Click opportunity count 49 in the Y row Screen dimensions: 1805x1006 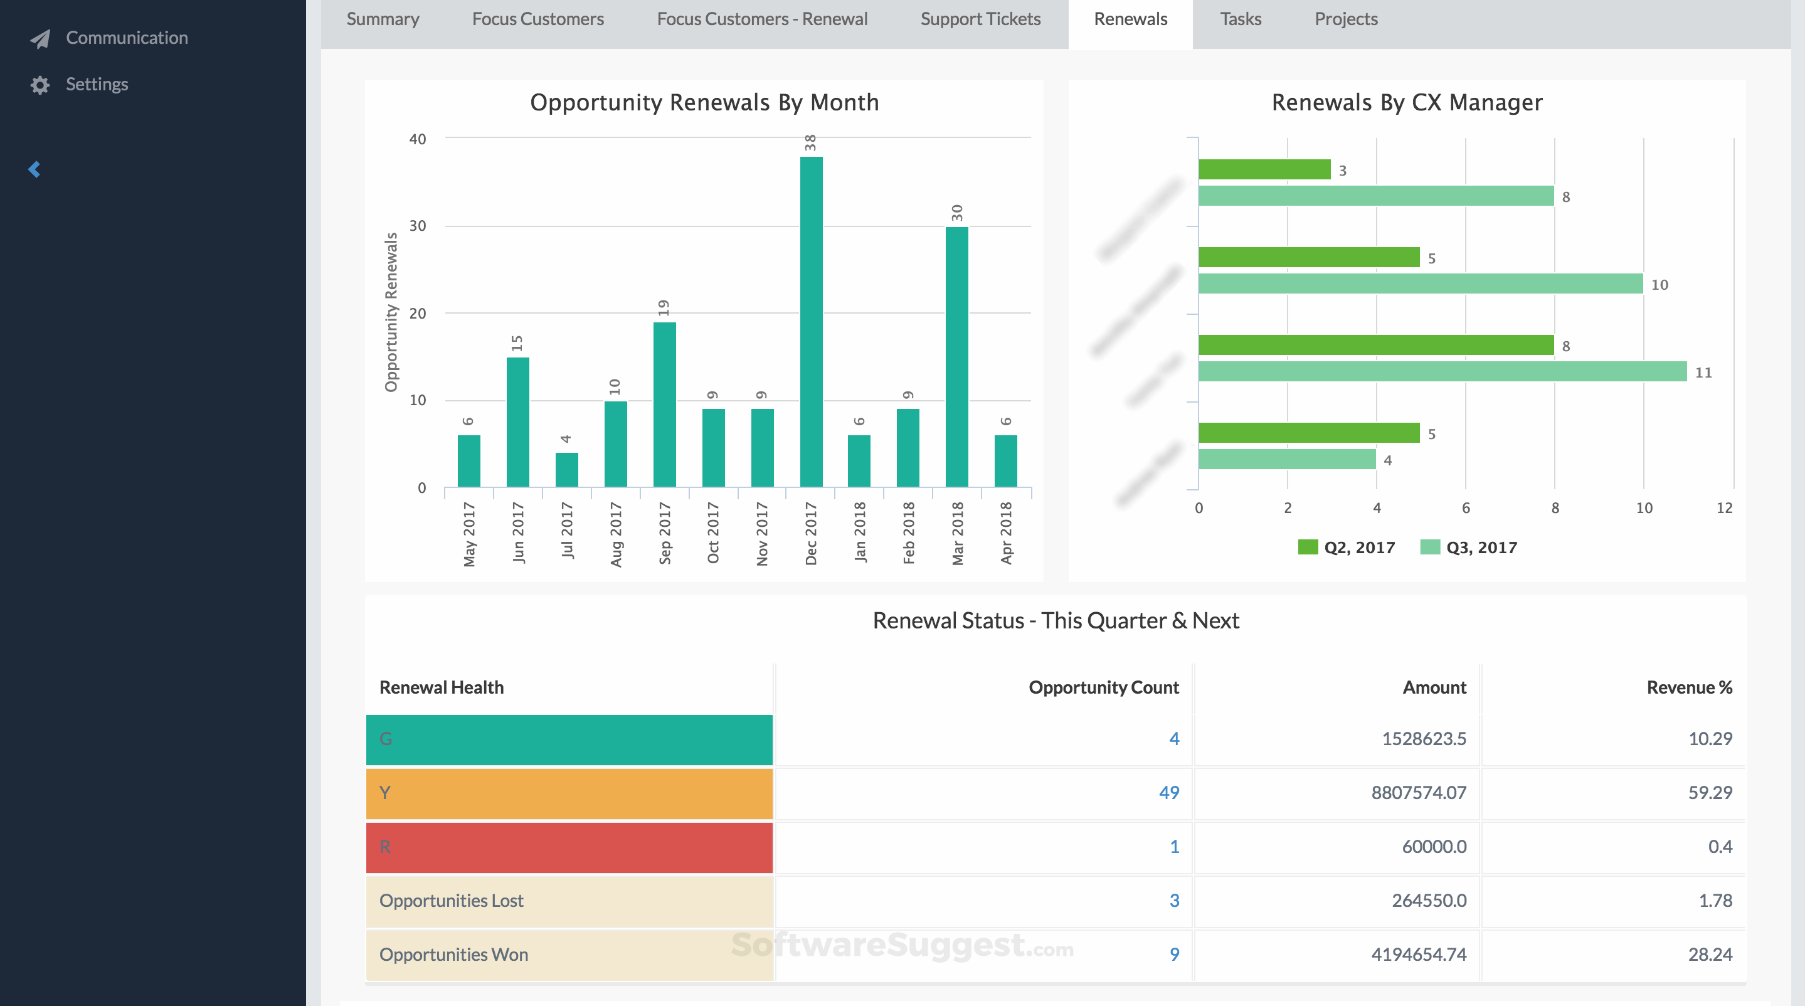pos(1168,792)
